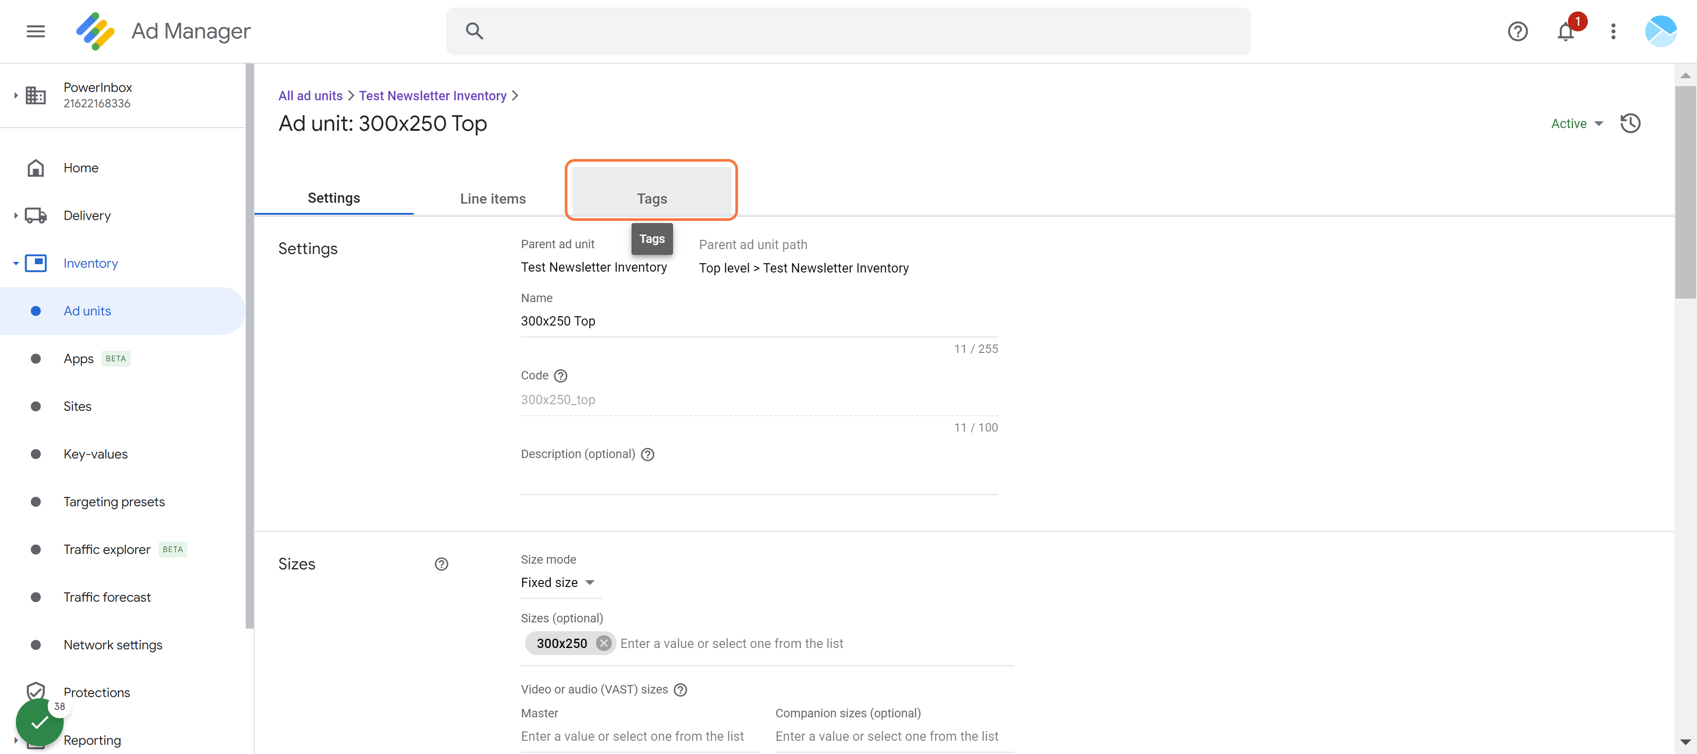The width and height of the screenshot is (1697, 754).
Task: Open the help question mark icon
Action: click(1517, 31)
